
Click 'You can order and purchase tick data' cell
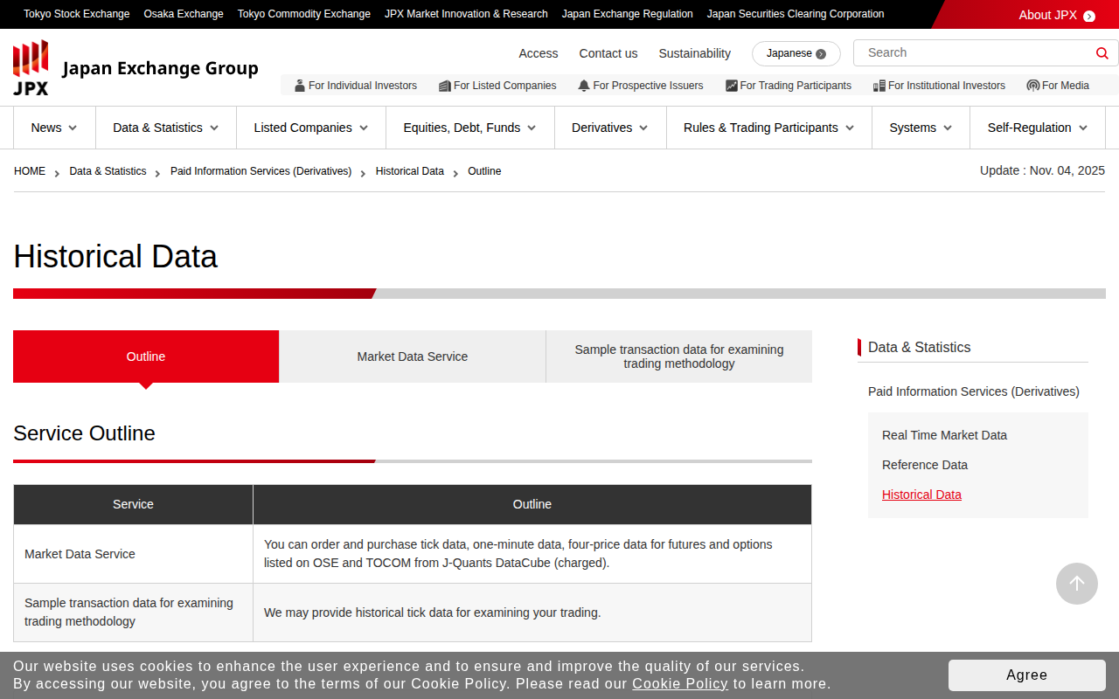click(x=532, y=554)
